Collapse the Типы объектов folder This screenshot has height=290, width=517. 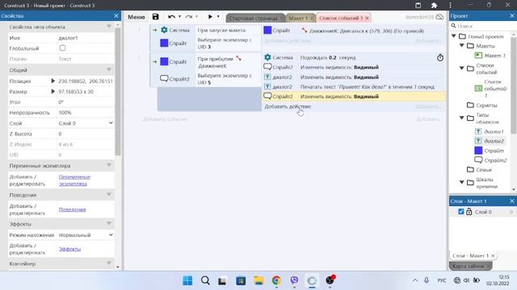[462, 118]
